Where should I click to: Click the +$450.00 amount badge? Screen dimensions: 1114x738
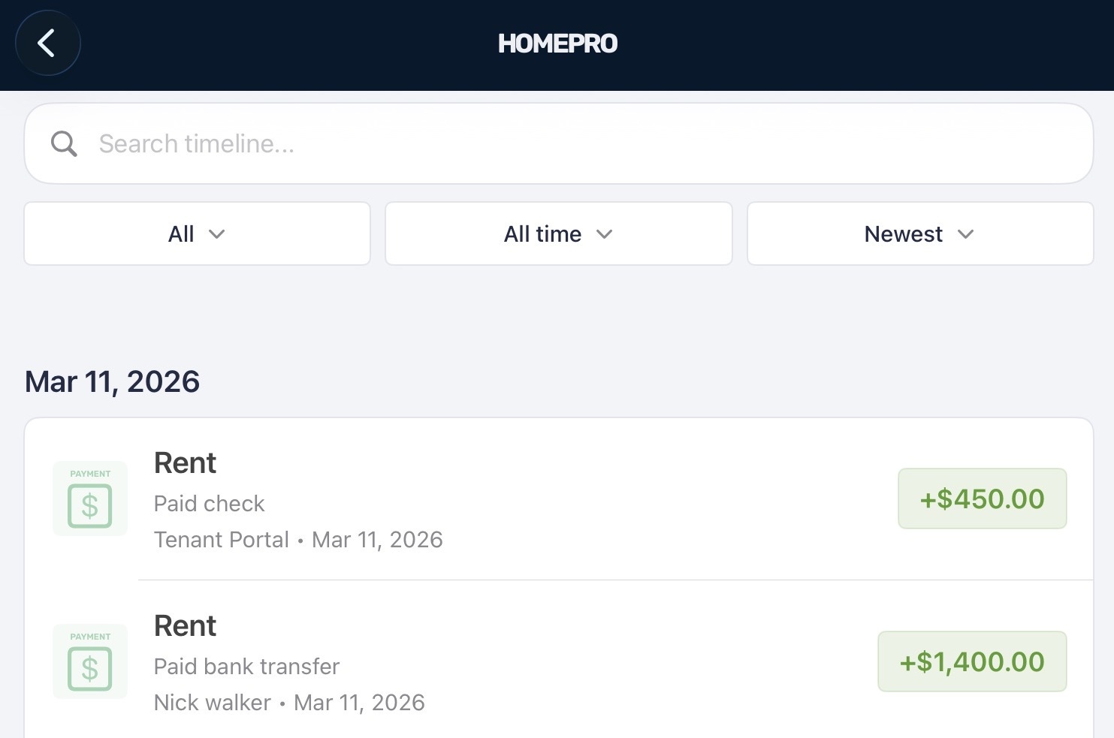pos(982,499)
